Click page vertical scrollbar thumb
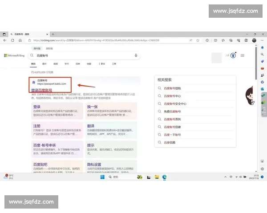The image size is (267, 213). point(256,63)
